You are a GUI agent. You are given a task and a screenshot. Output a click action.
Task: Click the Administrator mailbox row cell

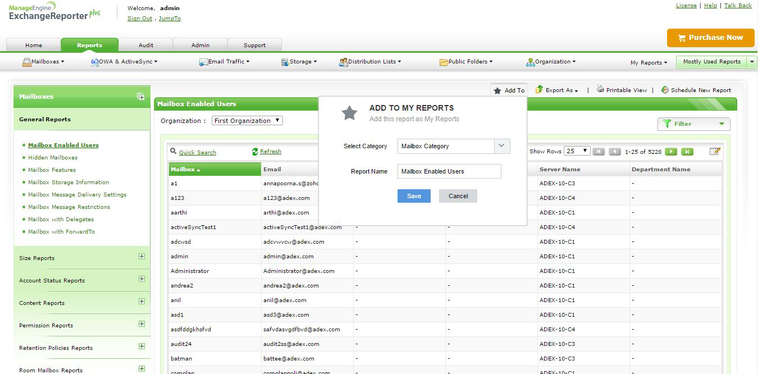(x=215, y=271)
